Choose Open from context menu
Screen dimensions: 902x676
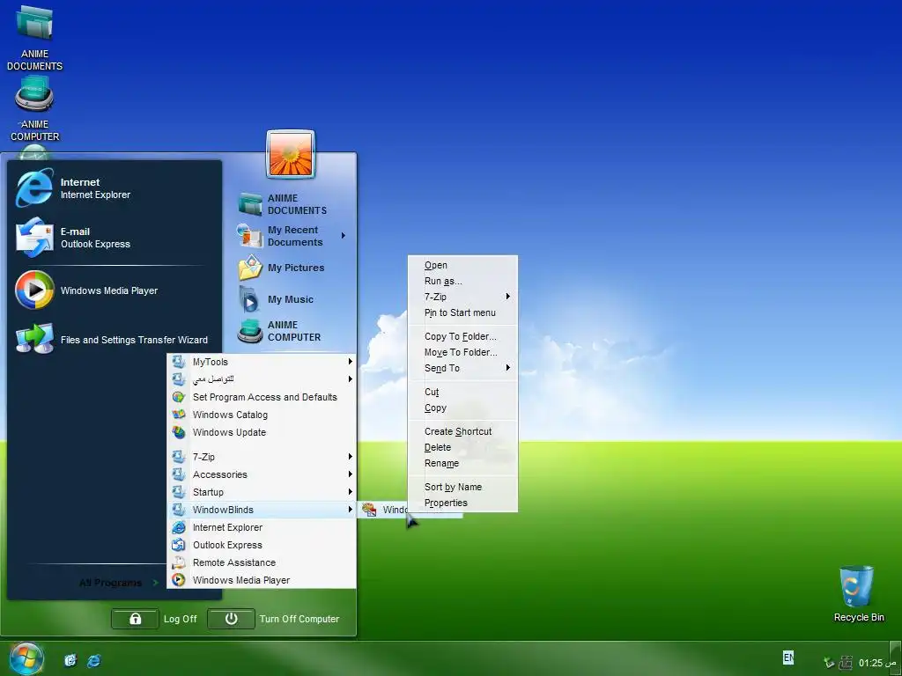[x=462, y=266]
